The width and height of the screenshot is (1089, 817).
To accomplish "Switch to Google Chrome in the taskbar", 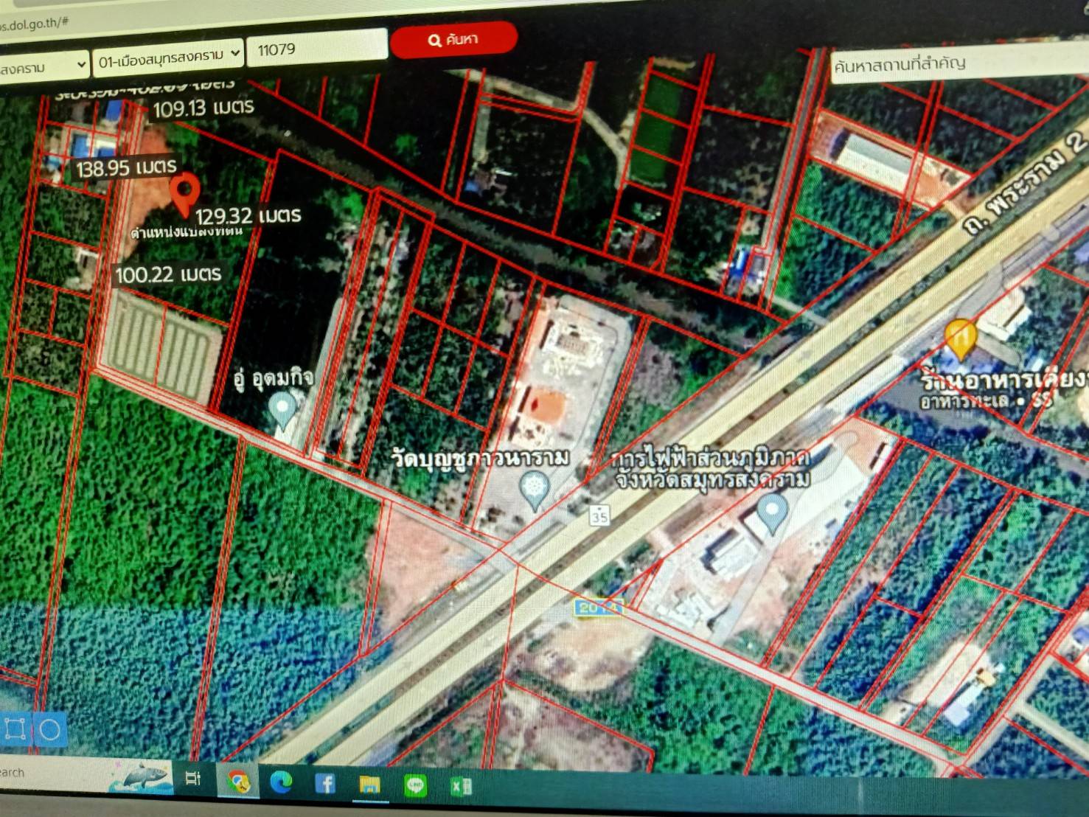I will click(237, 782).
